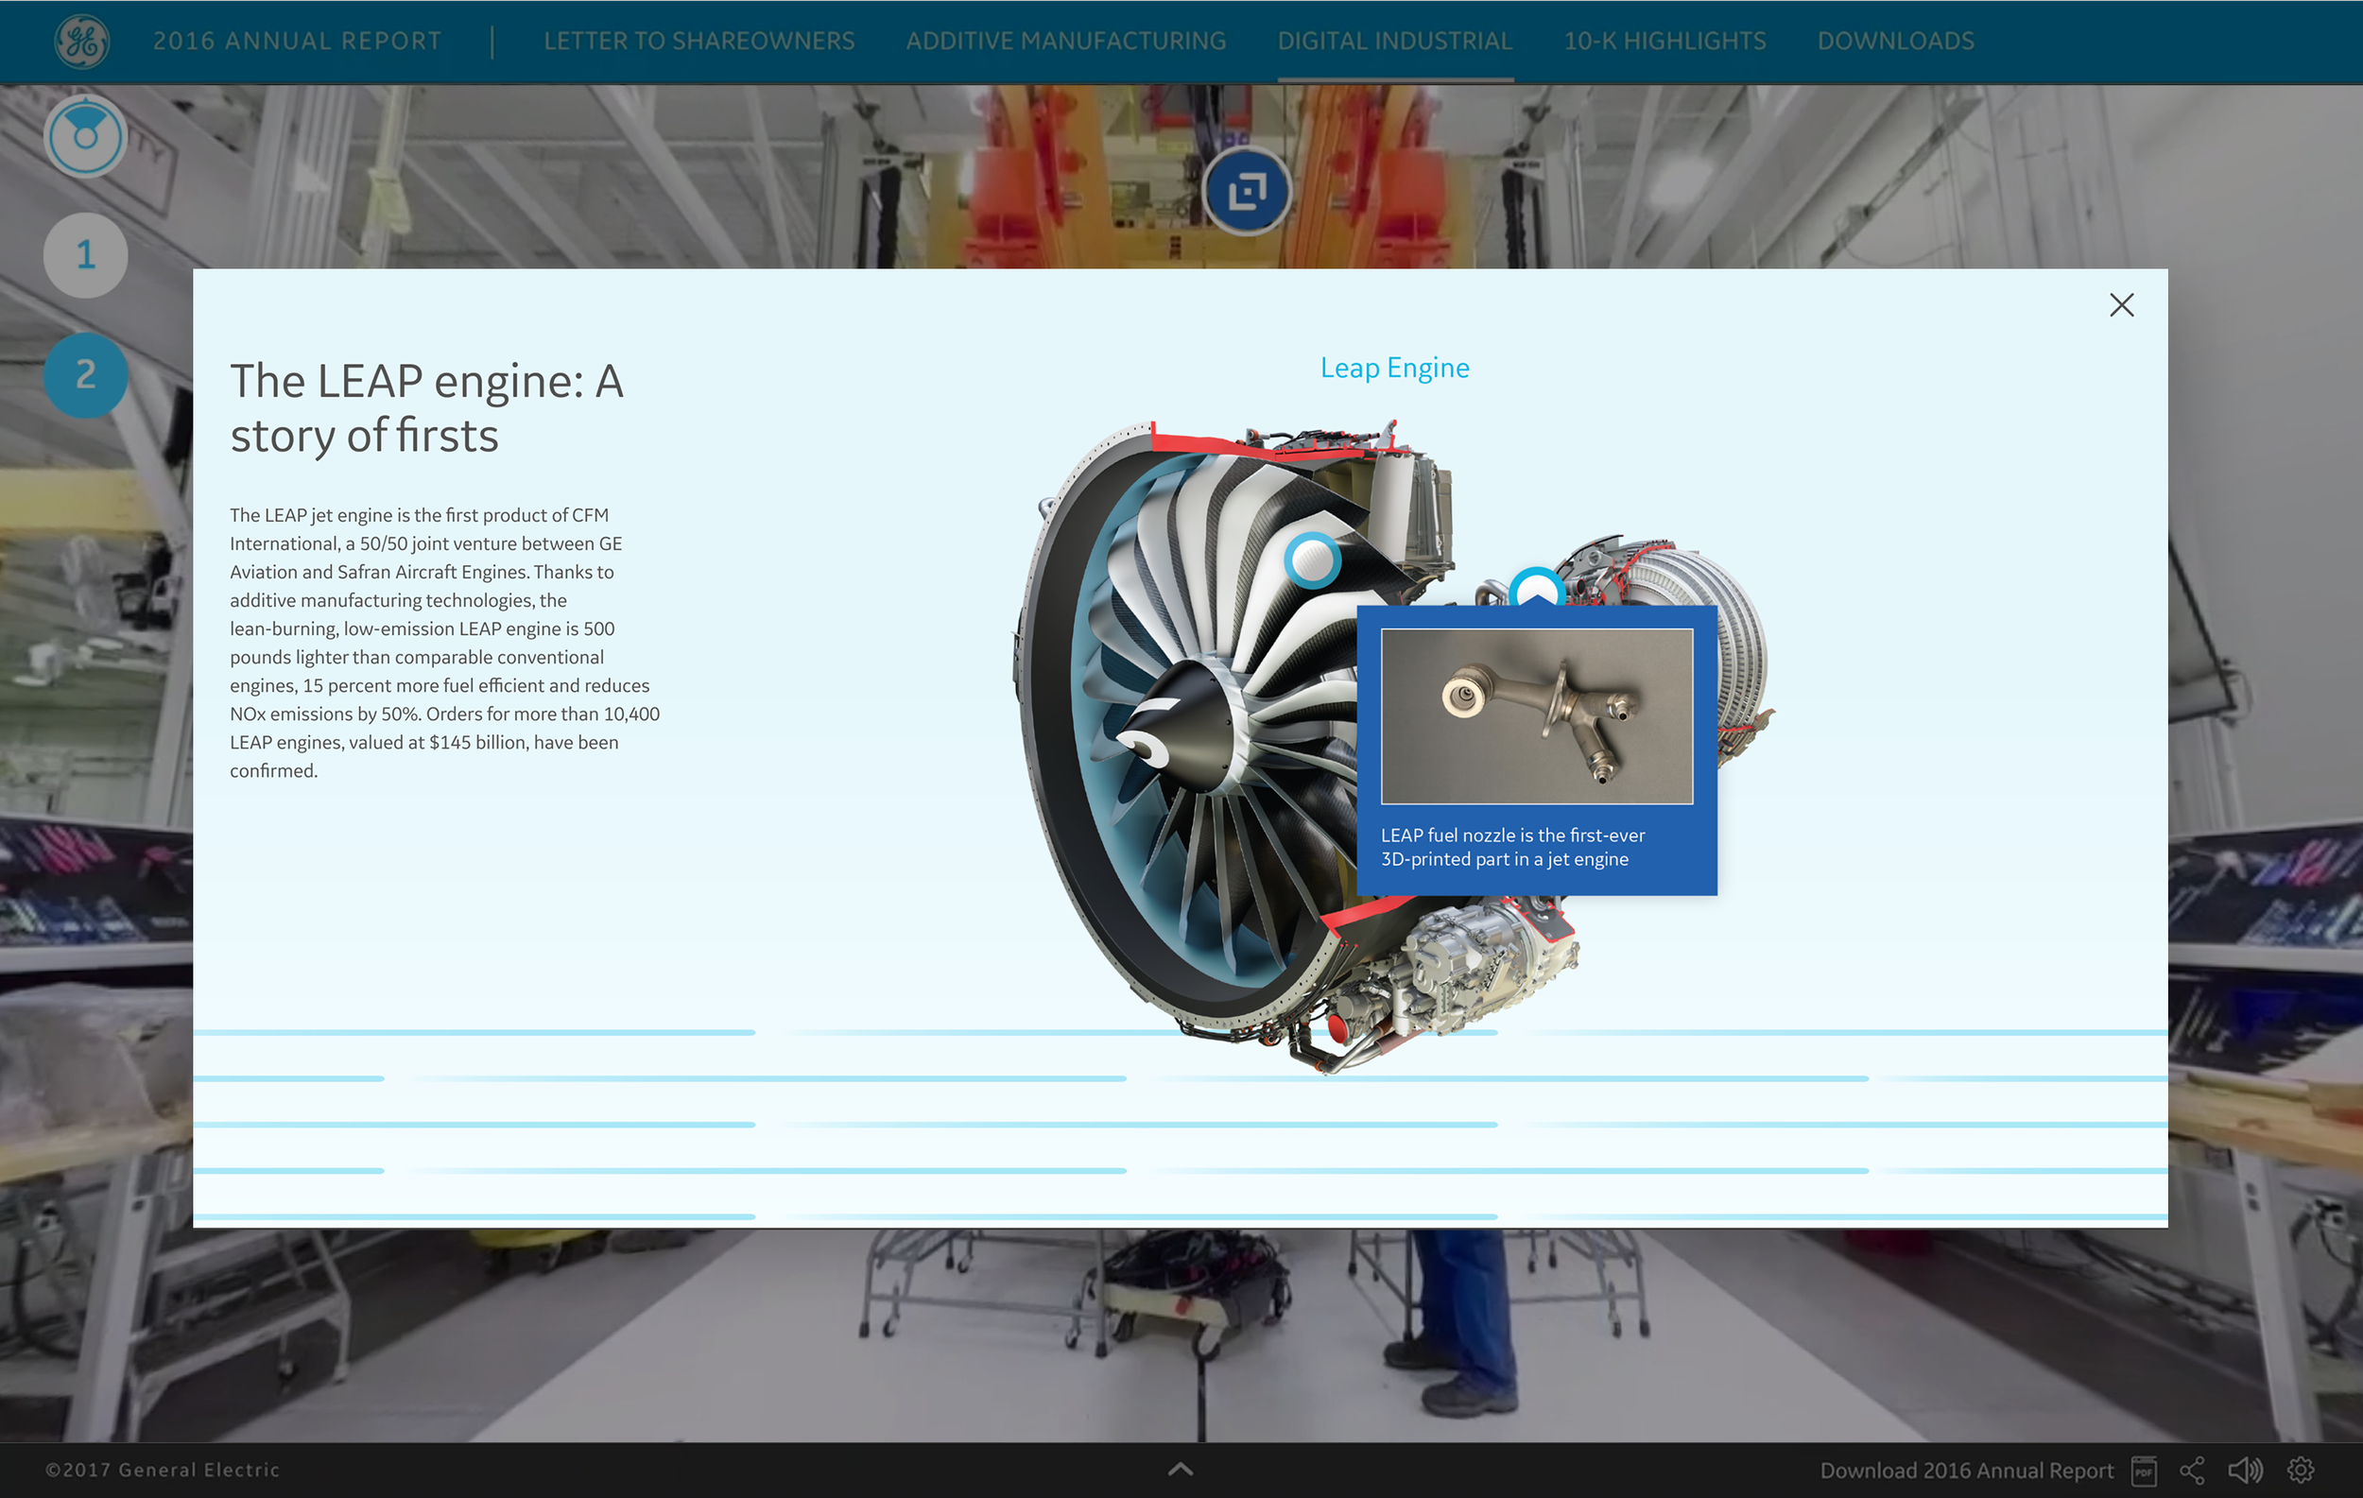Expand the bottom footer chevron
This screenshot has width=2363, height=1498.
[x=1181, y=1469]
